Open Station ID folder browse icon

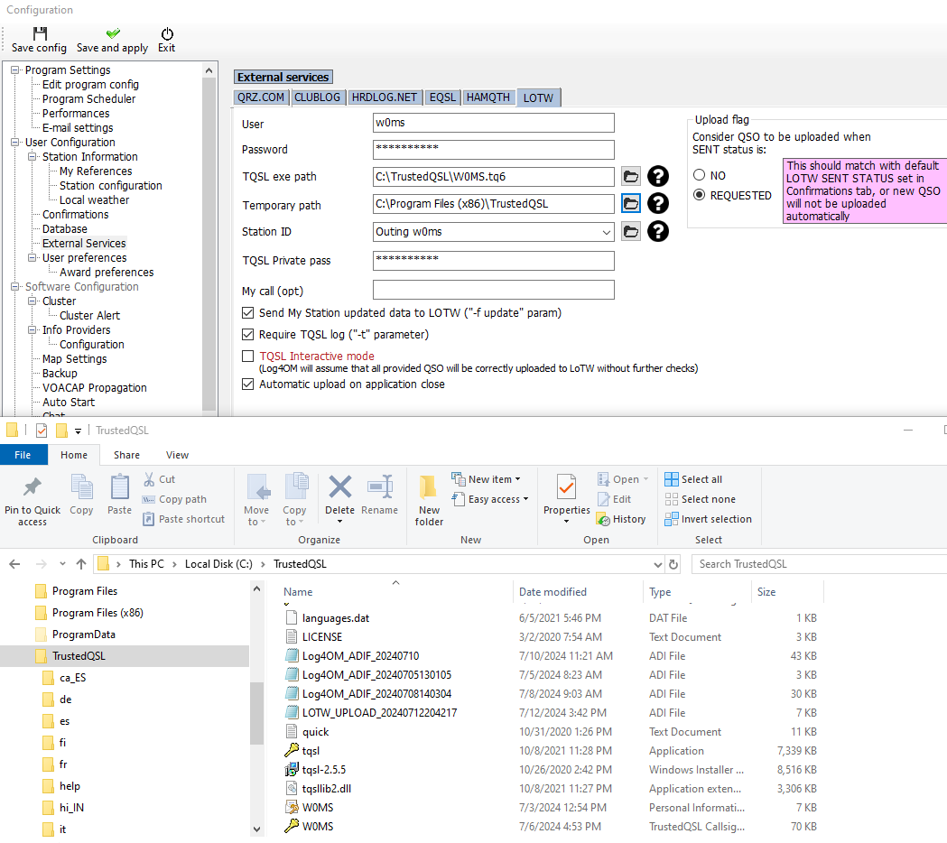point(630,231)
